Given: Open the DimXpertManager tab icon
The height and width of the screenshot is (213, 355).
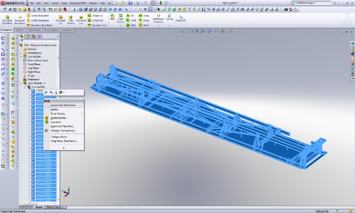Looking at the screenshot, I should [x=39, y=37].
